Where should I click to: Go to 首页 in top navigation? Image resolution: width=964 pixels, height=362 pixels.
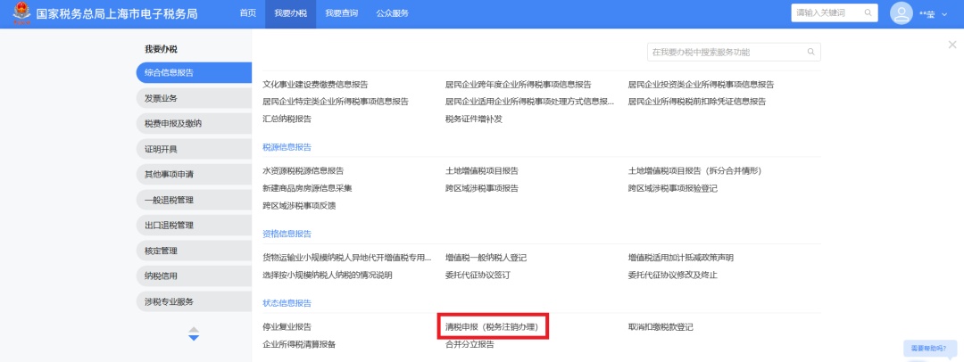click(248, 13)
